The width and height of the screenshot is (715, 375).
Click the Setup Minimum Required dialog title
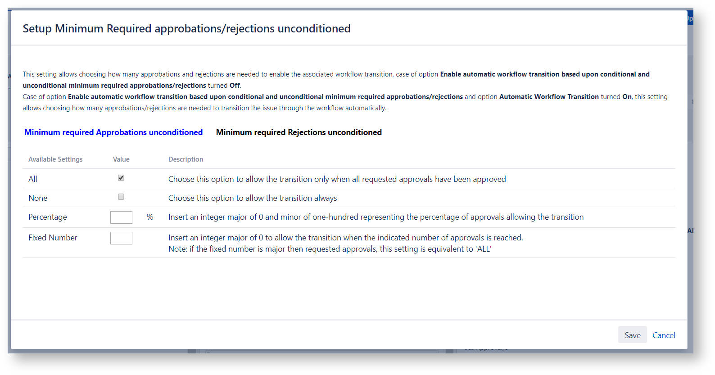[x=186, y=28]
